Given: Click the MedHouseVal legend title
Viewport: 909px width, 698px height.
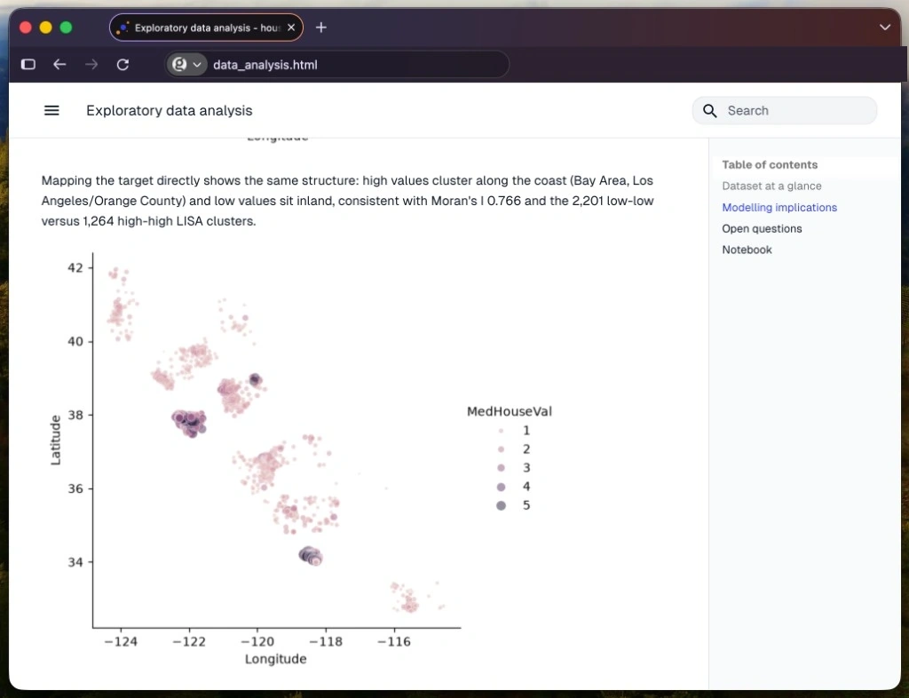Looking at the screenshot, I should [509, 412].
